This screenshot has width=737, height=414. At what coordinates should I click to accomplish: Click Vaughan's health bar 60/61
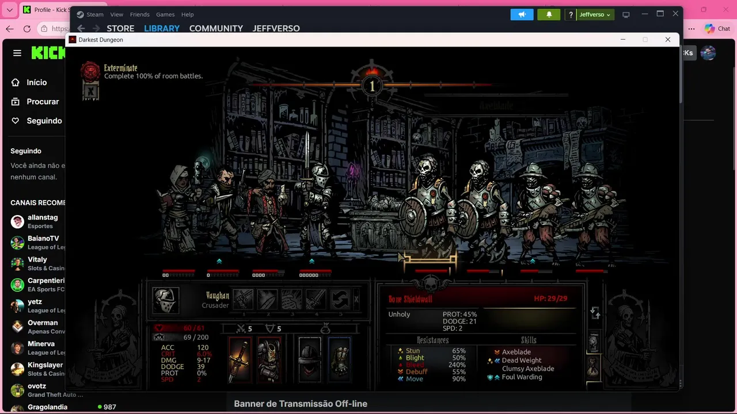tap(182, 328)
